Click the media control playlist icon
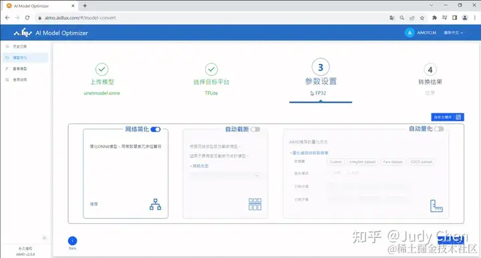This screenshot has width=481, height=258. tap(444, 18)
